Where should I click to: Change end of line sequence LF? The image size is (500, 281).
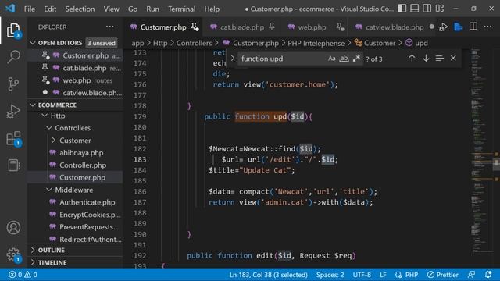coord(383,275)
